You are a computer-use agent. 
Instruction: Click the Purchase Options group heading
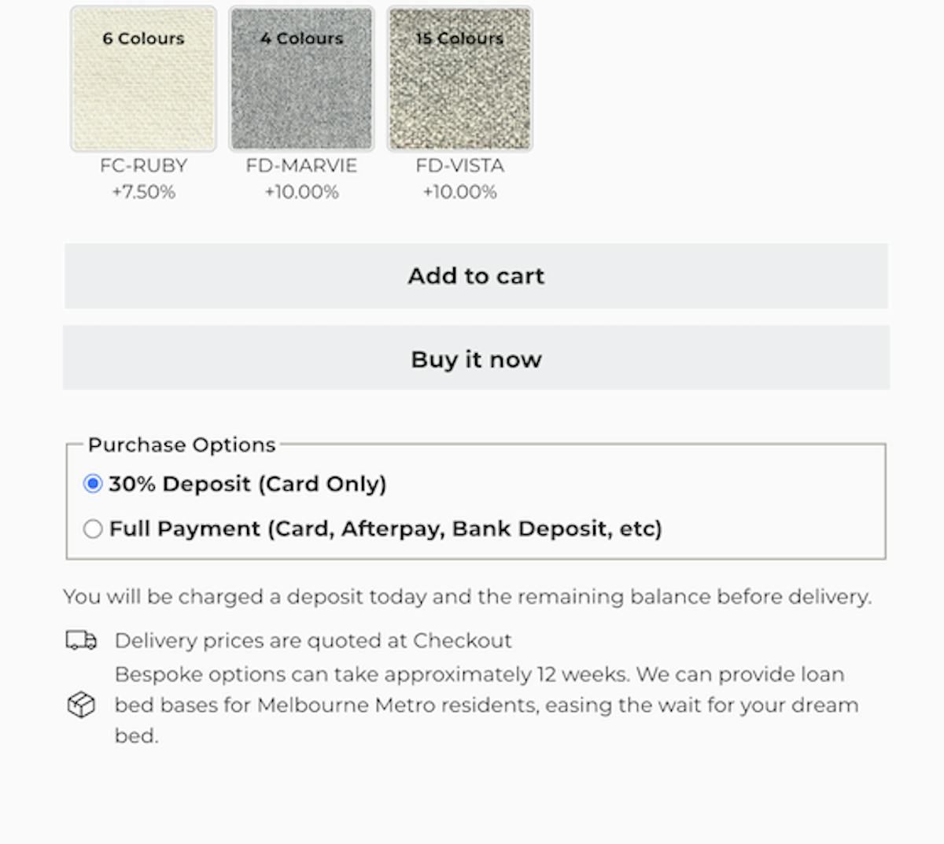(x=182, y=445)
